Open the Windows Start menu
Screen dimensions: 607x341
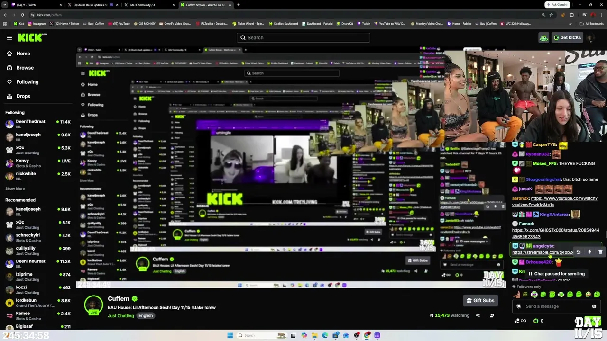pyautogui.click(x=230, y=335)
